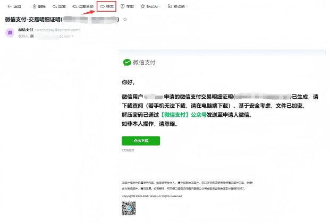Star the email beside the subject line
The height and width of the screenshot is (223, 330).
click(x=125, y=20)
